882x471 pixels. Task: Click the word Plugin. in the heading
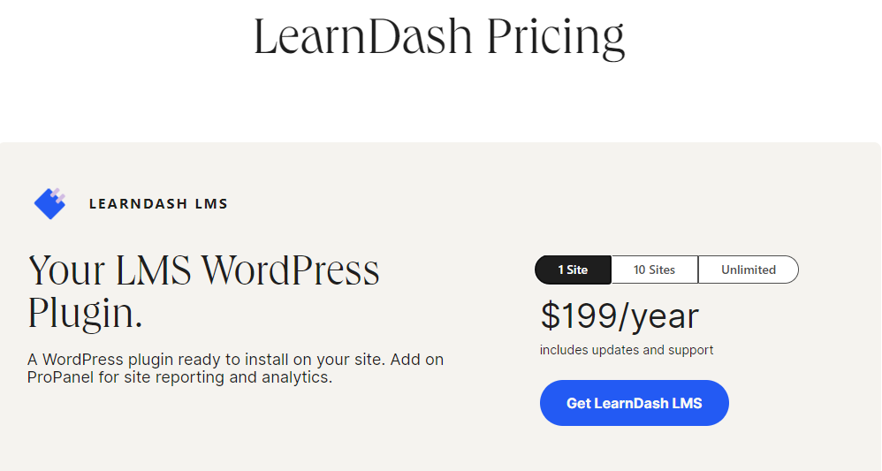[x=85, y=313]
